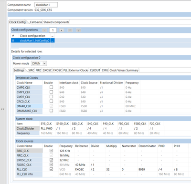
Task: Click the PLL_CLK divide cell / 2
Action: tap(97, 169)
